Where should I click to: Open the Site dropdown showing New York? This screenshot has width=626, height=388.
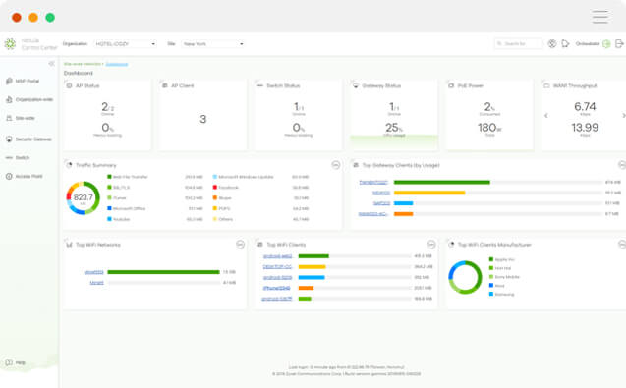click(213, 43)
